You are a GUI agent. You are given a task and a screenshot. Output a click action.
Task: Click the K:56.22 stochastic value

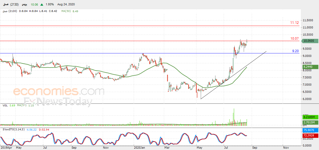[x=31, y=129]
